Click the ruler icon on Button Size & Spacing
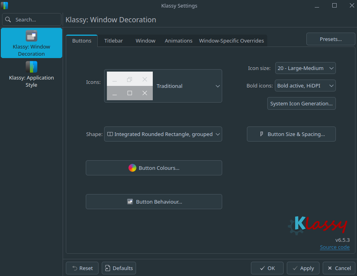This screenshot has height=276, width=357. click(x=262, y=134)
